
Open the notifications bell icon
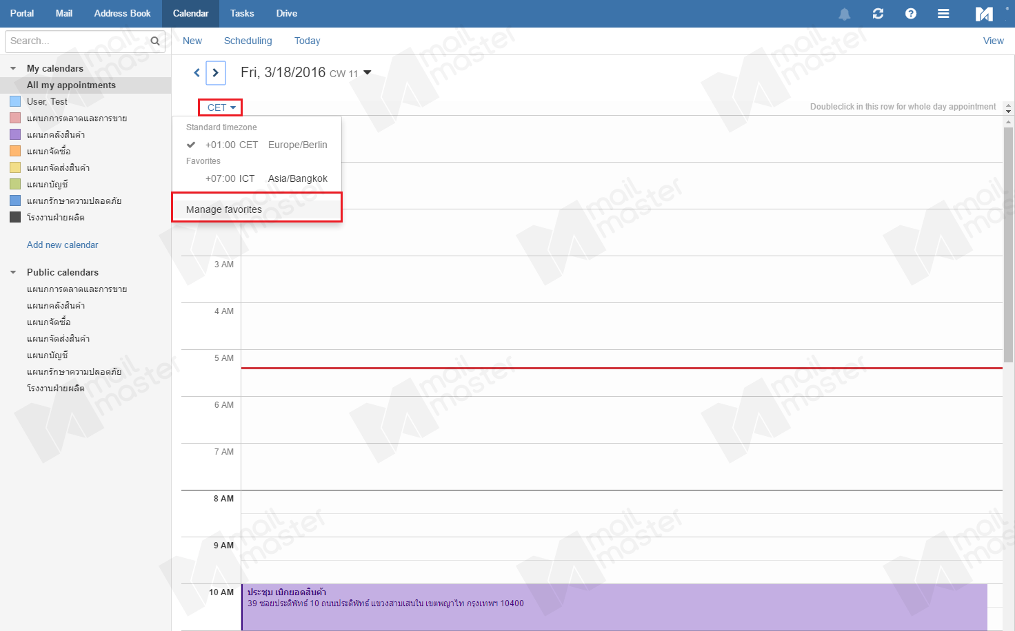[844, 14]
